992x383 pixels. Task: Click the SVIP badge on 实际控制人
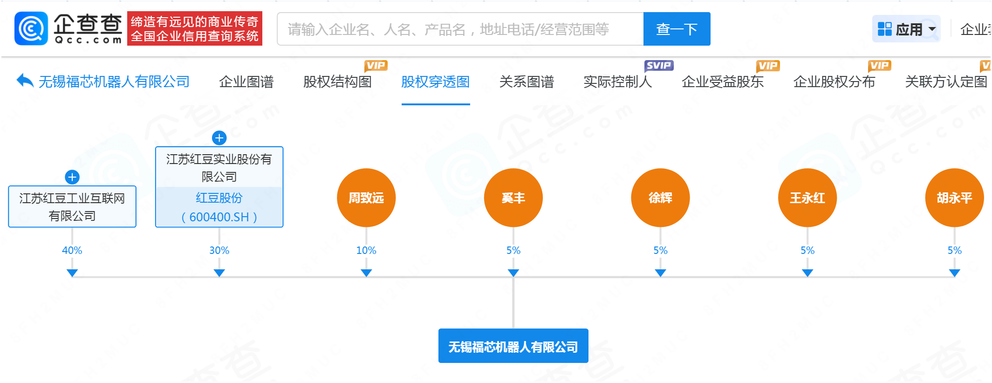[x=659, y=66]
